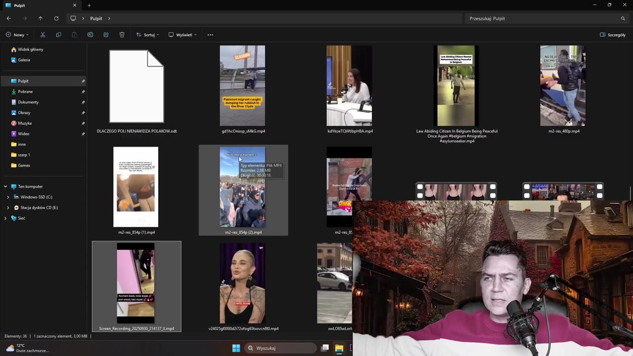Go up one folder level
The width and height of the screenshot is (633, 356).
point(40,18)
